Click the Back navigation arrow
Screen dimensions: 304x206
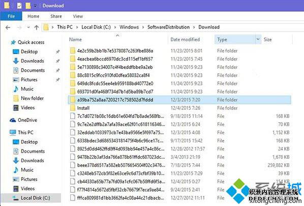[8, 27]
